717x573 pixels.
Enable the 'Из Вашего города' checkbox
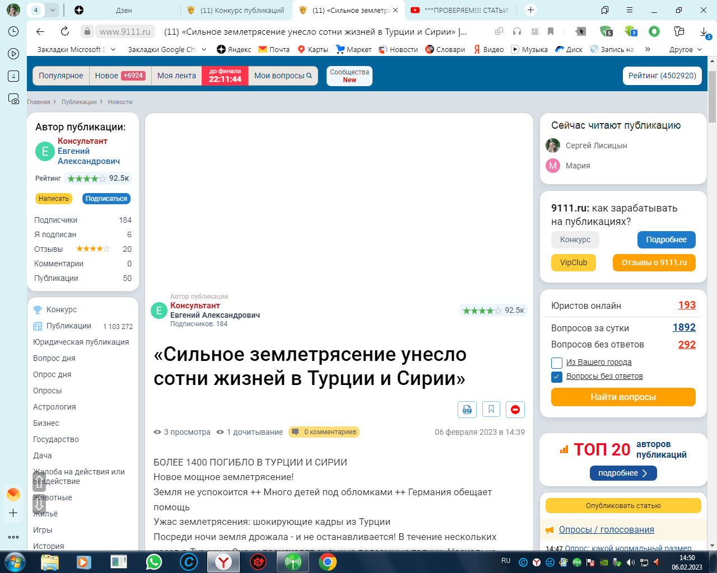[556, 363]
